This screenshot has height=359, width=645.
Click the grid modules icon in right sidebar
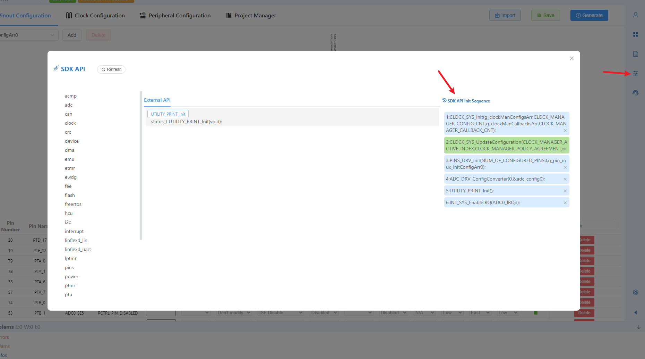click(635, 34)
